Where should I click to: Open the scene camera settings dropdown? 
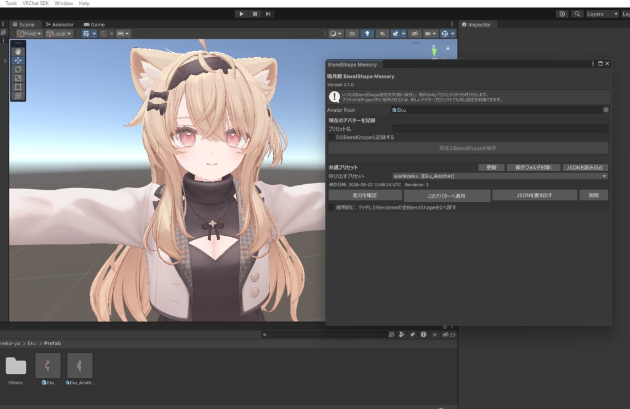[x=431, y=34]
